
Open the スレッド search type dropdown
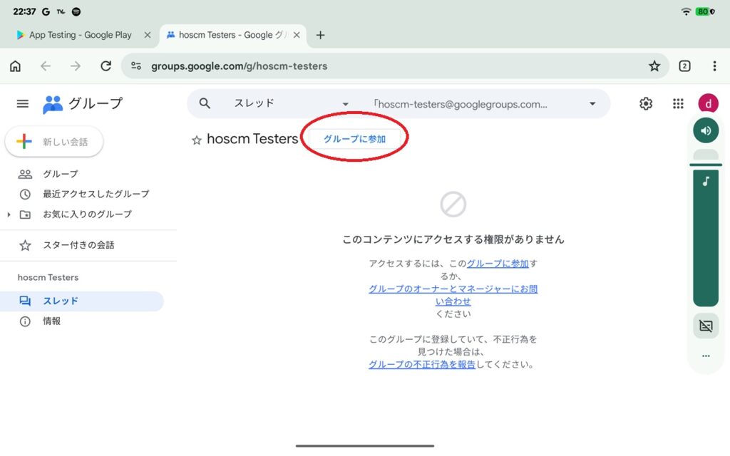[345, 103]
